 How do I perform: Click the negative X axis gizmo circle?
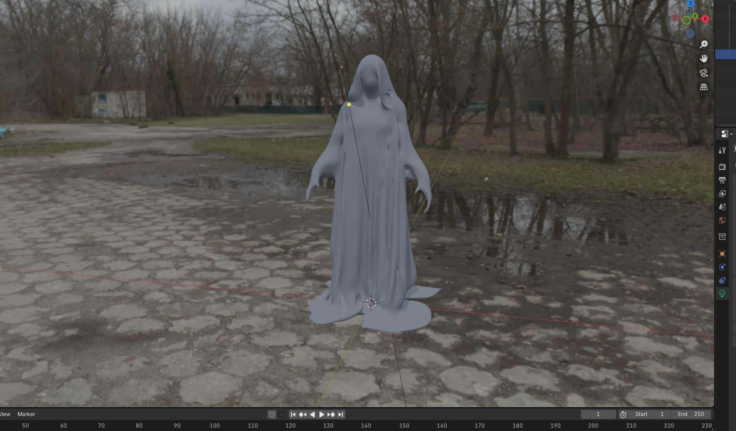(676, 18)
